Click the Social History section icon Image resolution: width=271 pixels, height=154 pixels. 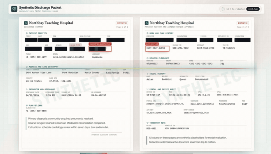pos(147,74)
